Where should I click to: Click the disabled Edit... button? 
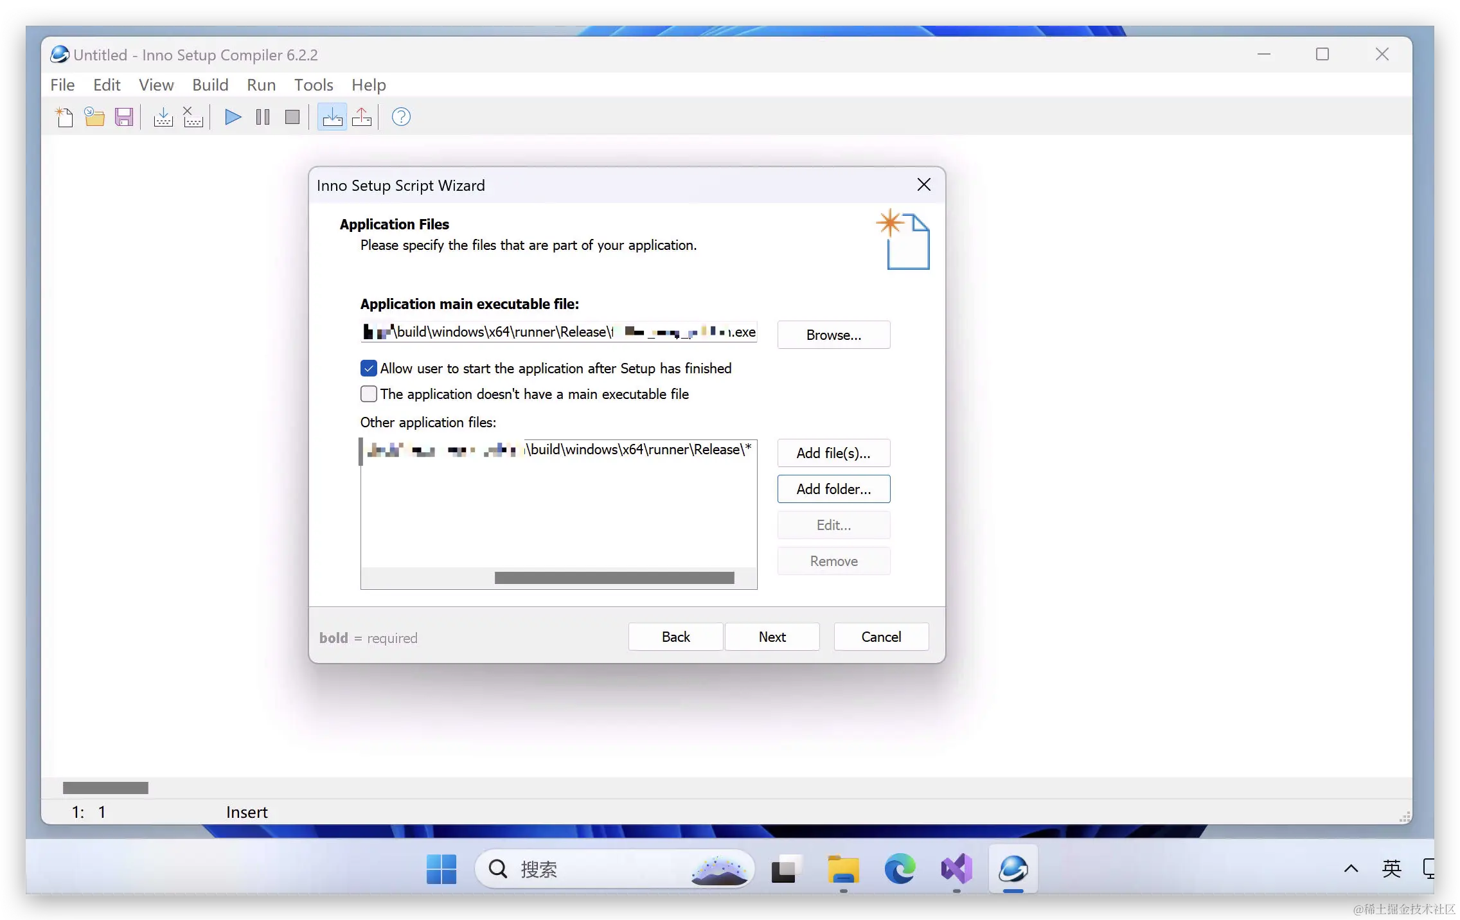pos(833,525)
